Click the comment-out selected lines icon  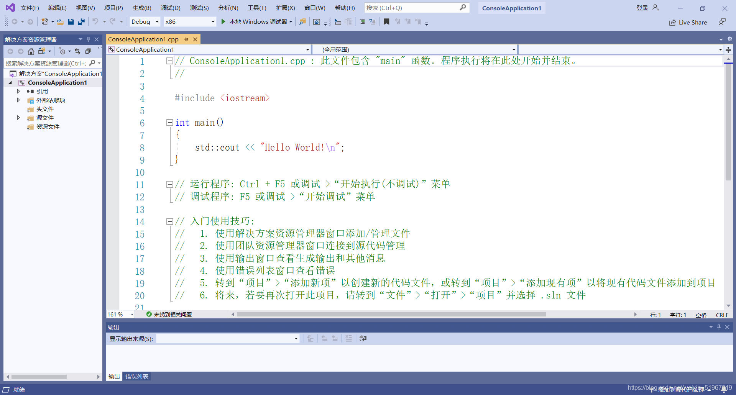coord(362,22)
